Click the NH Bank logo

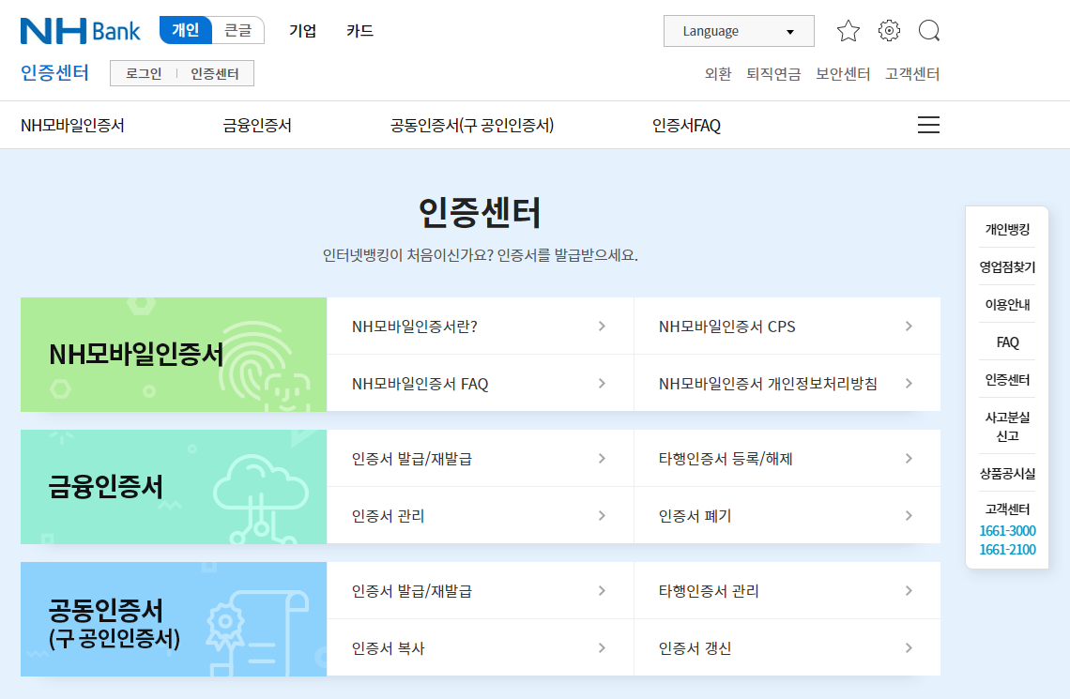tap(81, 31)
